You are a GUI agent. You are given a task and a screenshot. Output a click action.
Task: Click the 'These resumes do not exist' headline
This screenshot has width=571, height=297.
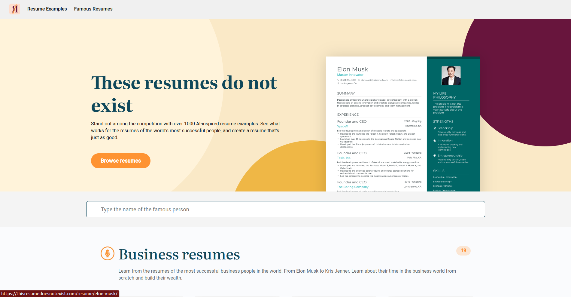(x=184, y=94)
